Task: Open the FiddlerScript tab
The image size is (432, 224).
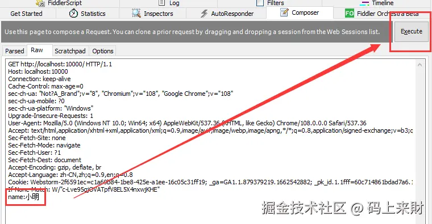Action: click(59, 3)
